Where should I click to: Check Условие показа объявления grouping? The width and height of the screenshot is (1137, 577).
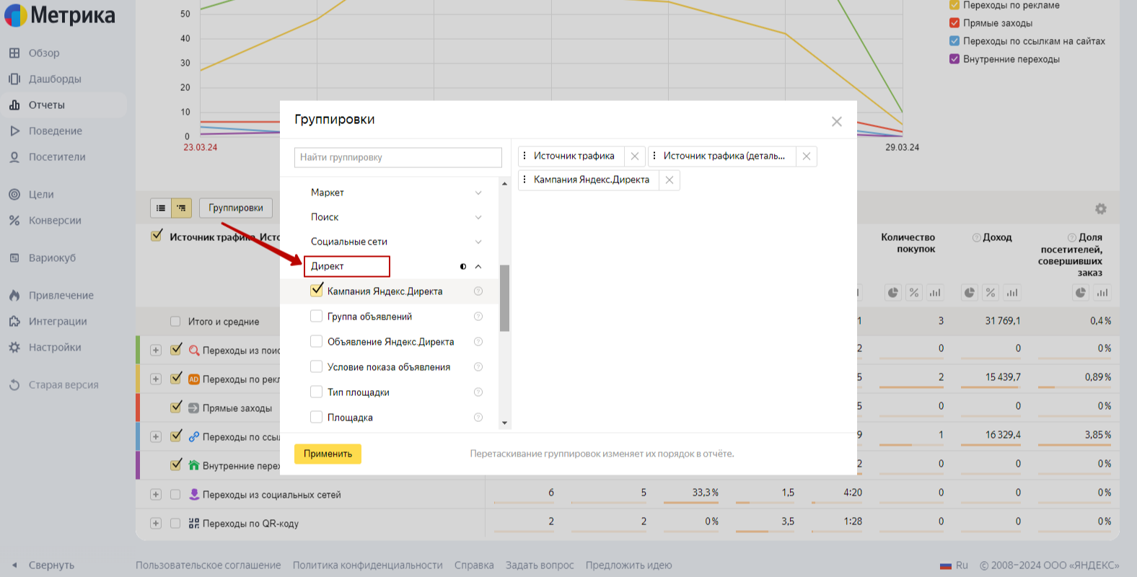pyautogui.click(x=316, y=366)
